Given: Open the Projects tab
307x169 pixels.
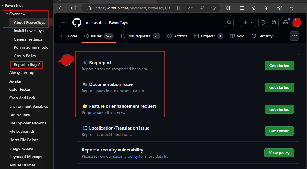Looking at the screenshot, I should pos(208,36).
